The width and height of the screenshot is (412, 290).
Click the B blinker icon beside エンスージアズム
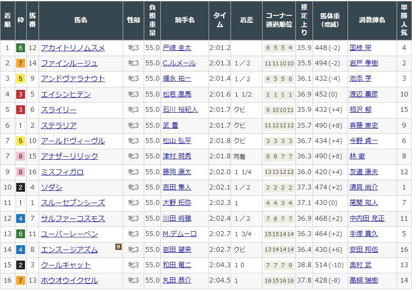[118, 247]
